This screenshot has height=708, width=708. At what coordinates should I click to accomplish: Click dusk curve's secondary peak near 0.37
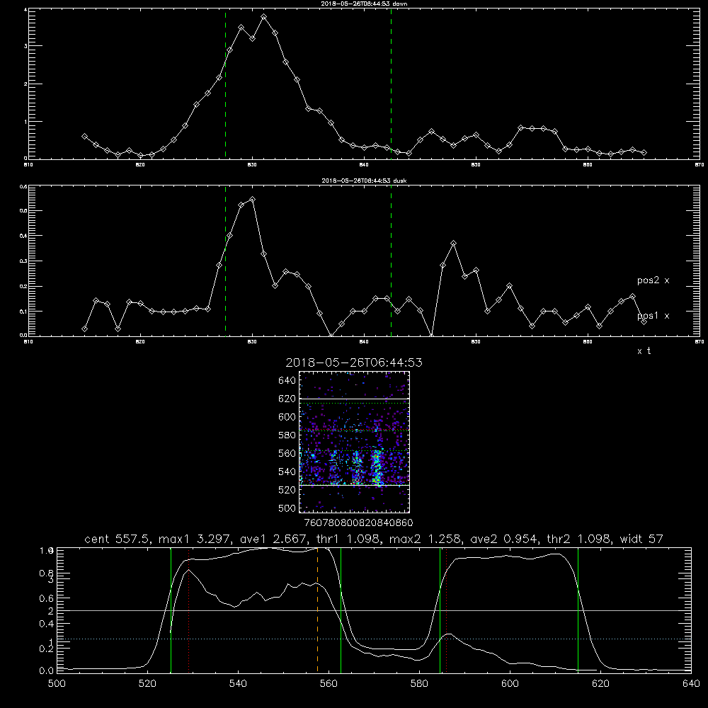[454, 244]
